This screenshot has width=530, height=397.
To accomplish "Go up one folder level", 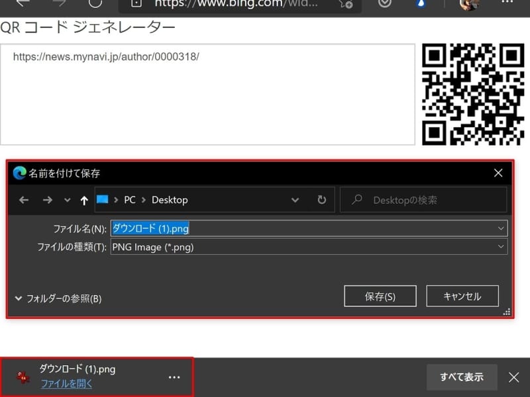I will point(84,200).
